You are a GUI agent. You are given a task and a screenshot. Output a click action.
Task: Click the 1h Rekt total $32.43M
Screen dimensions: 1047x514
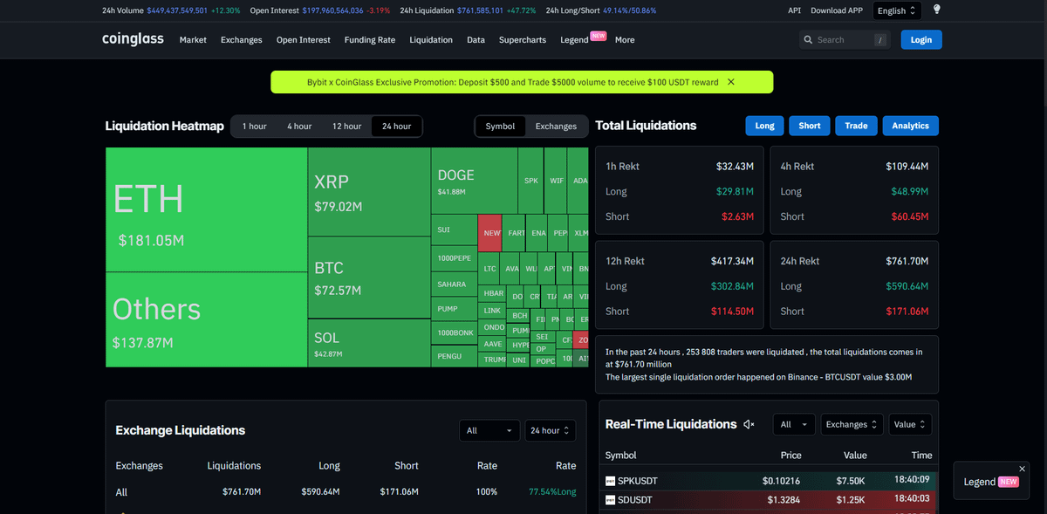click(x=735, y=166)
